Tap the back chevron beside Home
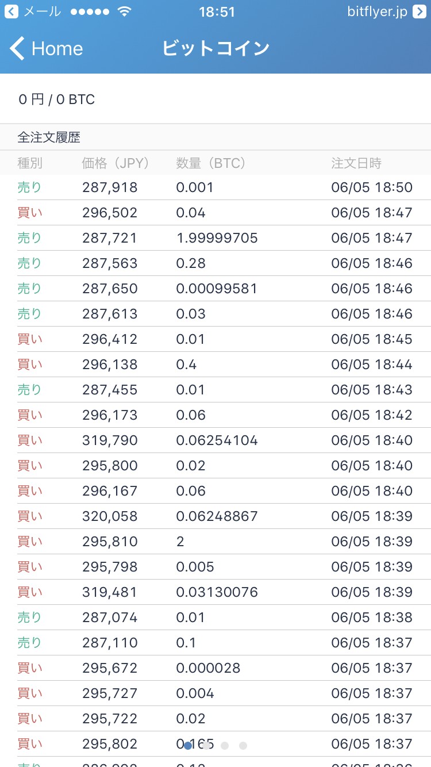 tap(17, 49)
